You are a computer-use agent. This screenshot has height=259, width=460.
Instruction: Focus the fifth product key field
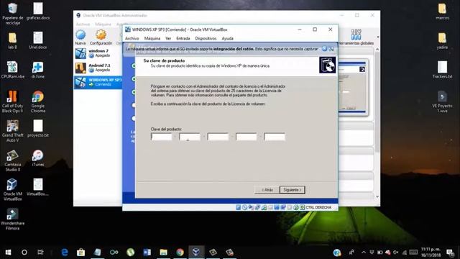point(275,137)
